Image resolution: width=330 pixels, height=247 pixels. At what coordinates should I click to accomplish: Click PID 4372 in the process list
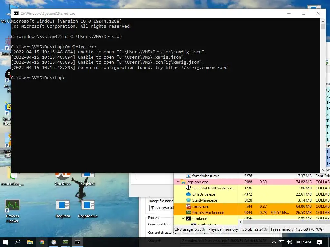point(248,194)
